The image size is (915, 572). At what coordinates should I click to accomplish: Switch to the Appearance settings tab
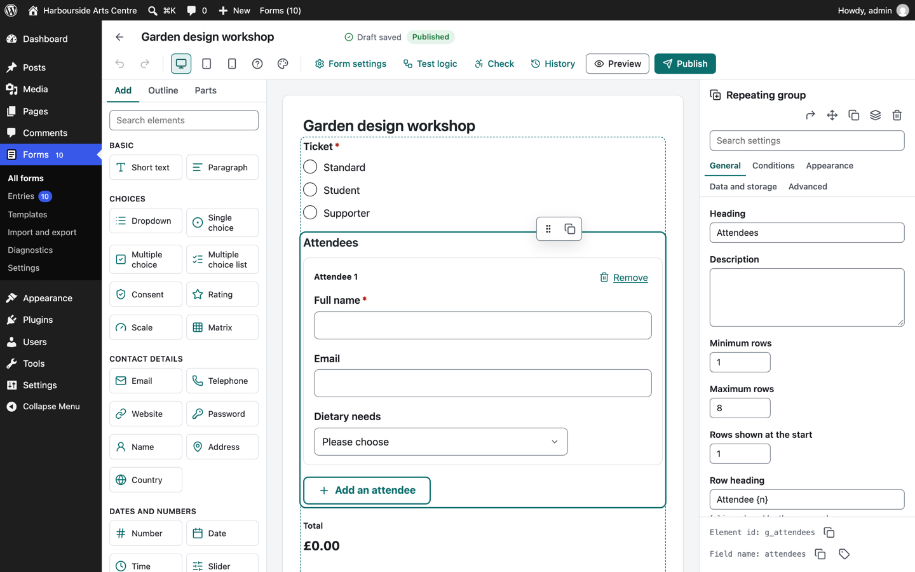coord(829,166)
